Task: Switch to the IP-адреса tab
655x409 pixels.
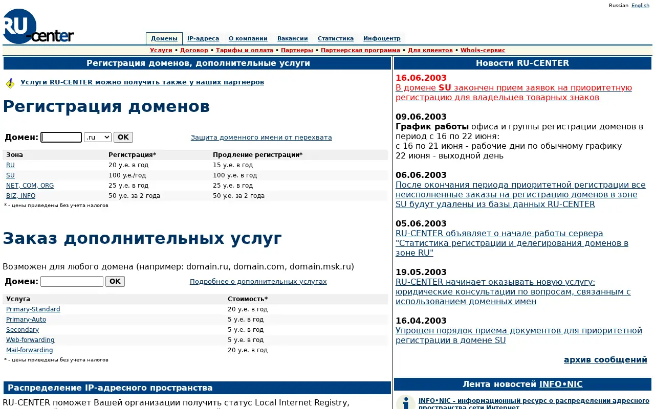Action: [203, 38]
